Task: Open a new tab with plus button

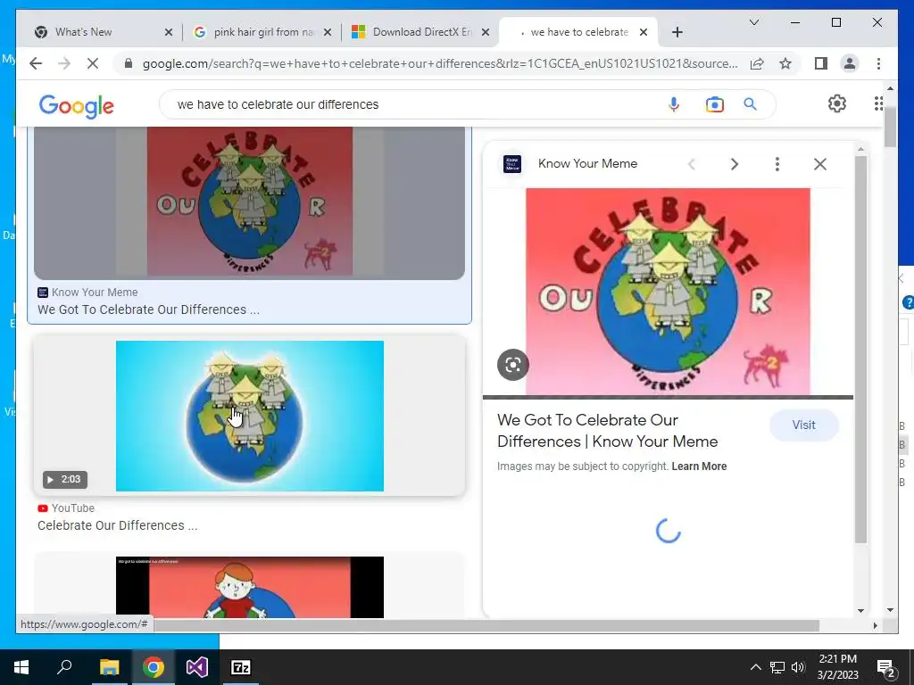Action: click(x=677, y=32)
